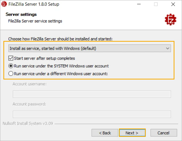Click 'Choose how FileZilla Server should be installed' label
Image resolution: width=182 pixels, height=141 pixels.
[x=60, y=39]
